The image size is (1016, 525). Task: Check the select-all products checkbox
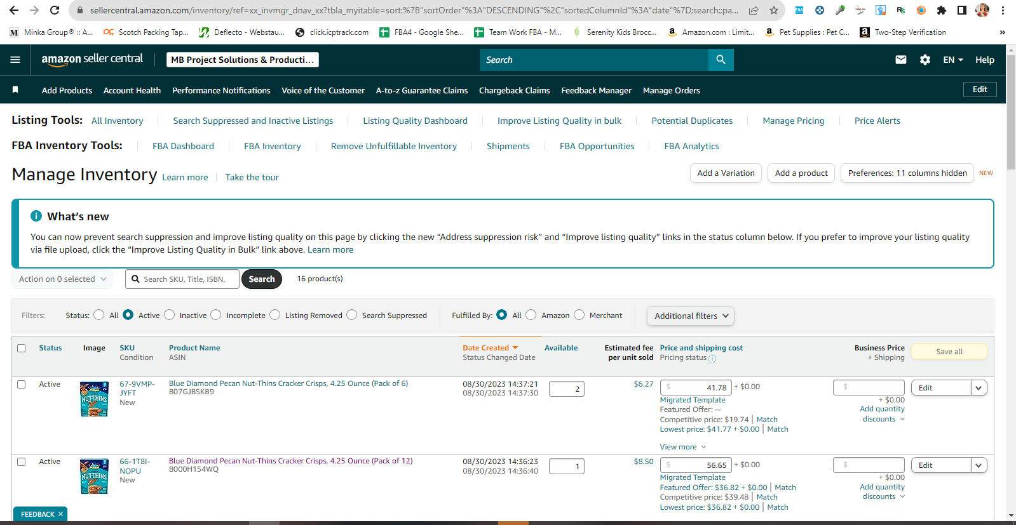22,349
